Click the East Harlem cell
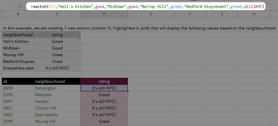 point(57,115)
